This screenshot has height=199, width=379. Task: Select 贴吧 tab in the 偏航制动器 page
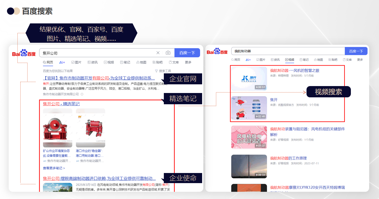click(333, 60)
